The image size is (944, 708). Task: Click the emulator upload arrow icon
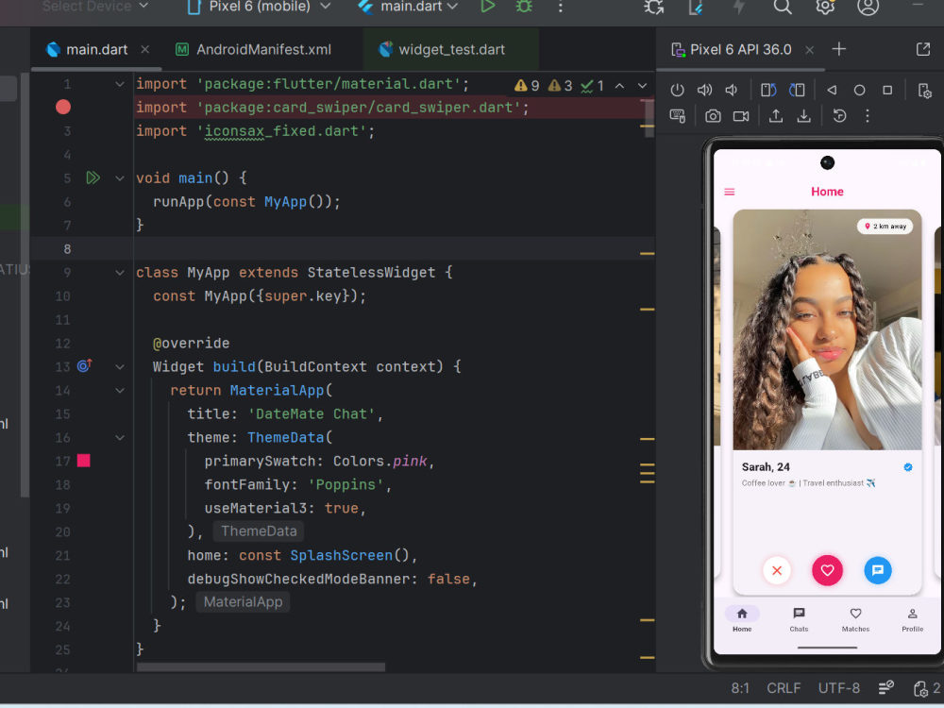[776, 115]
